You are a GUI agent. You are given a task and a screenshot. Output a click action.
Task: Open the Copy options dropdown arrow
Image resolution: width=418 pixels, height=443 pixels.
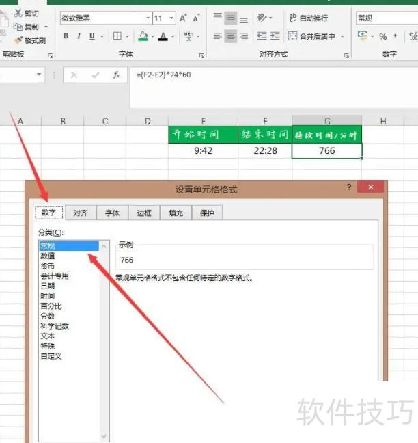coord(46,27)
